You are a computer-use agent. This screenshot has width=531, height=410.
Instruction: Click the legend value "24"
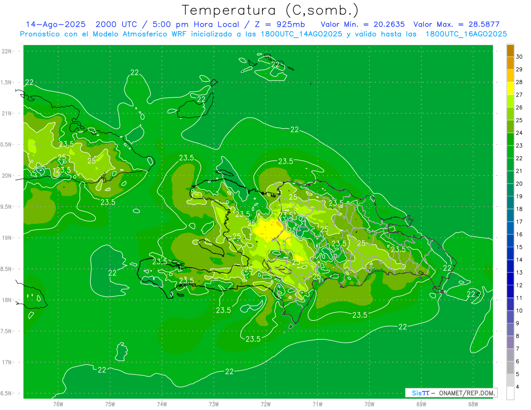click(519, 133)
